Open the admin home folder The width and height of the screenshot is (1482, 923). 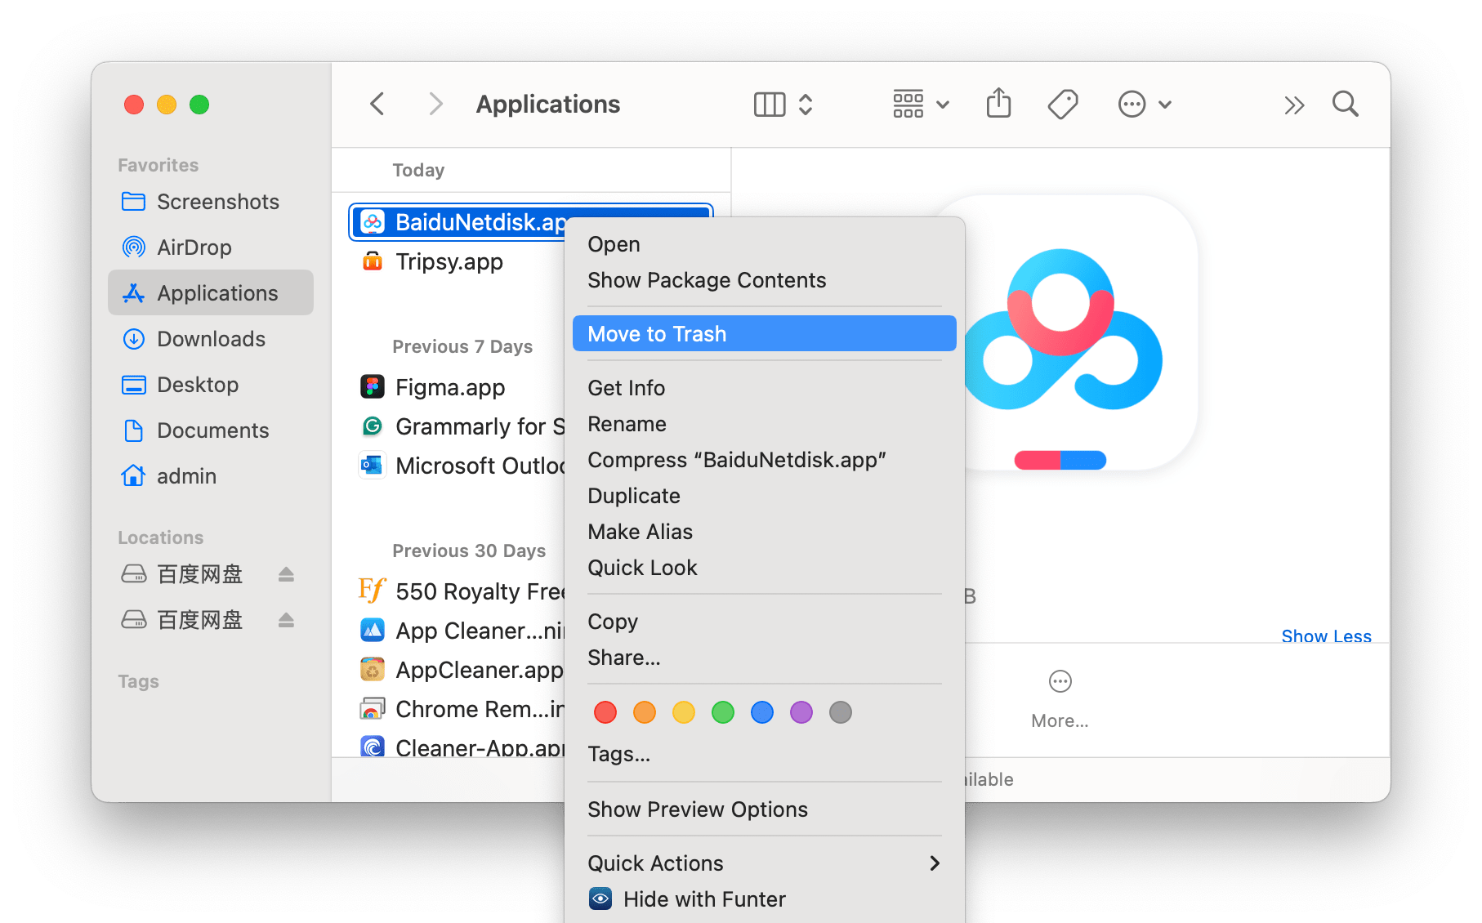tap(210, 476)
